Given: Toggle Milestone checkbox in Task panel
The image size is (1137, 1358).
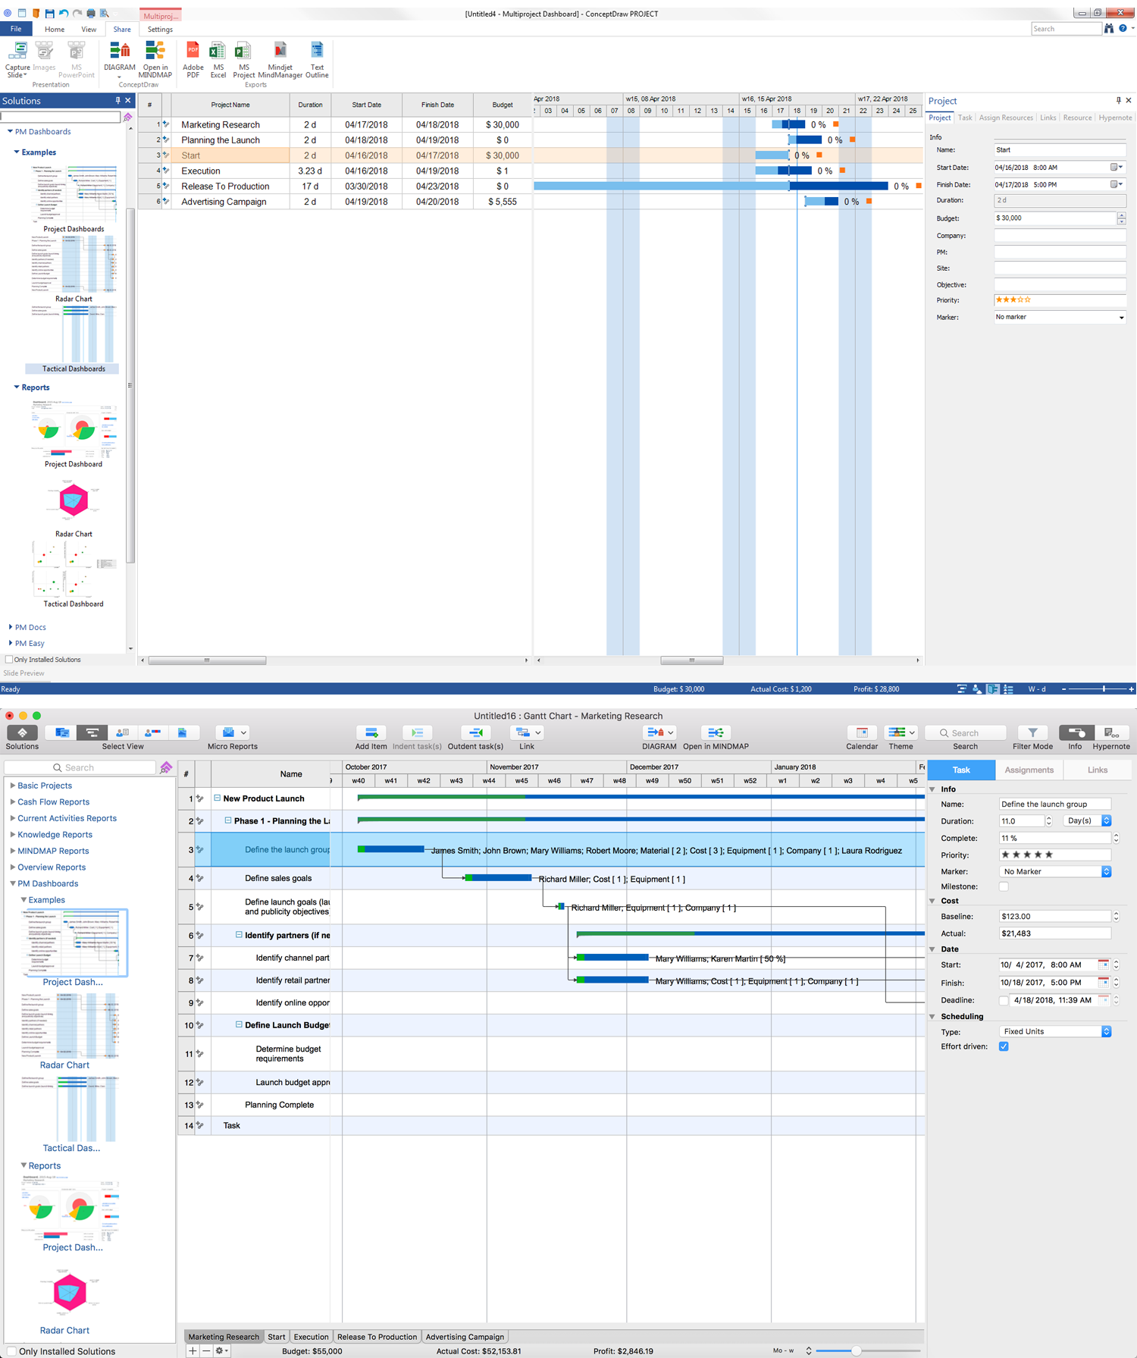Looking at the screenshot, I should click(x=1004, y=886).
